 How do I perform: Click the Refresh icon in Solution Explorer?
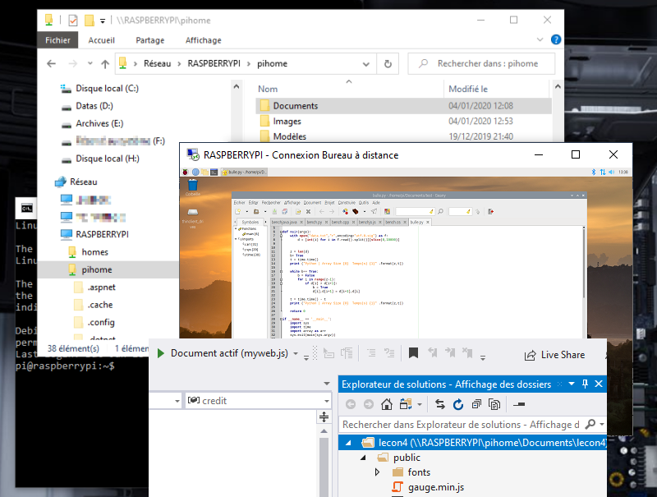(457, 404)
